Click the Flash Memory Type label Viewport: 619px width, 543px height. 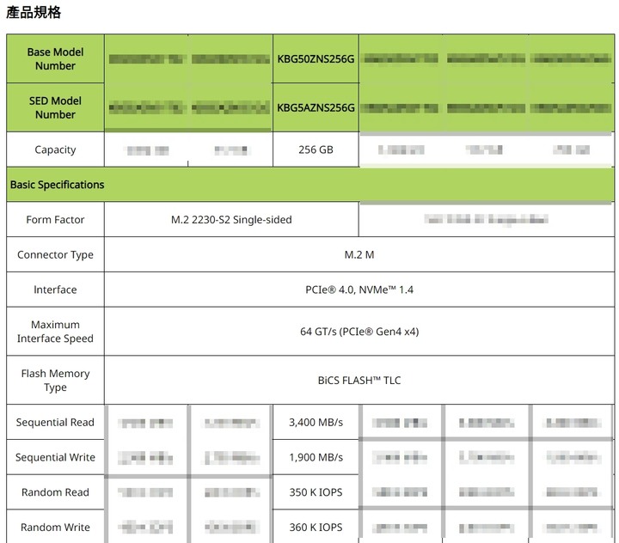click(x=55, y=380)
